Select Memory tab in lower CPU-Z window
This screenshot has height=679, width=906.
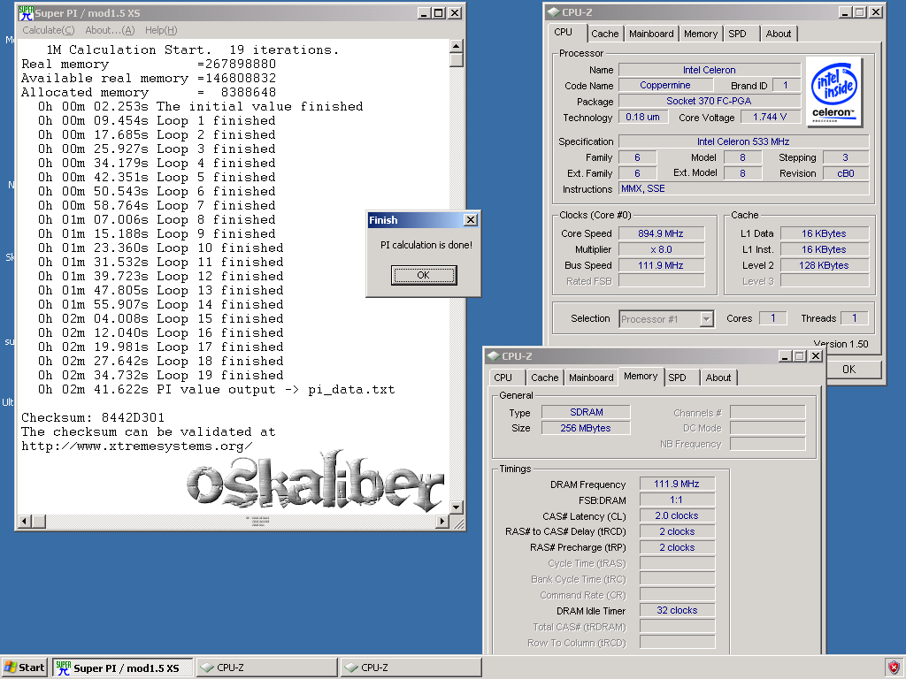coord(641,376)
